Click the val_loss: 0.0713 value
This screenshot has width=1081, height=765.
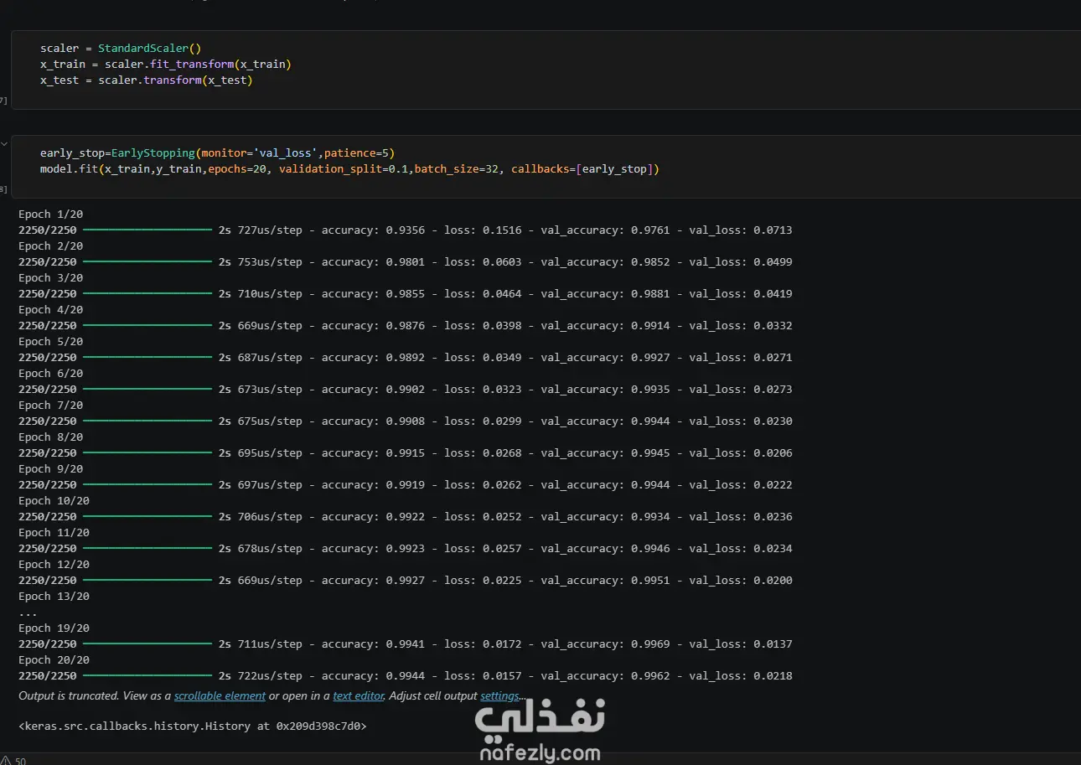click(x=740, y=230)
